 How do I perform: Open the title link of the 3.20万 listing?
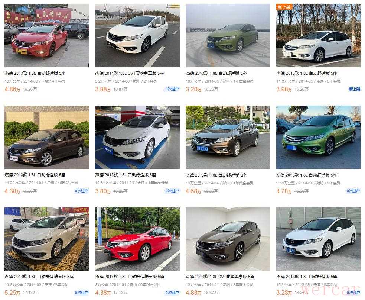(x=216, y=73)
